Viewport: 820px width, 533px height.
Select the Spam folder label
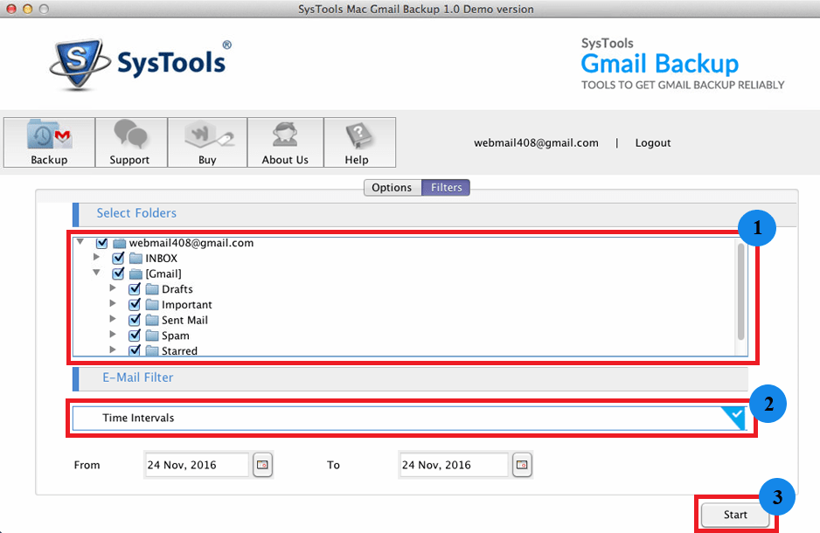(175, 336)
